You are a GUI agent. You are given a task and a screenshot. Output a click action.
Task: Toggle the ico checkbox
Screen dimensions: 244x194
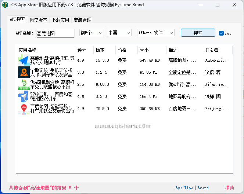coord(221,33)
